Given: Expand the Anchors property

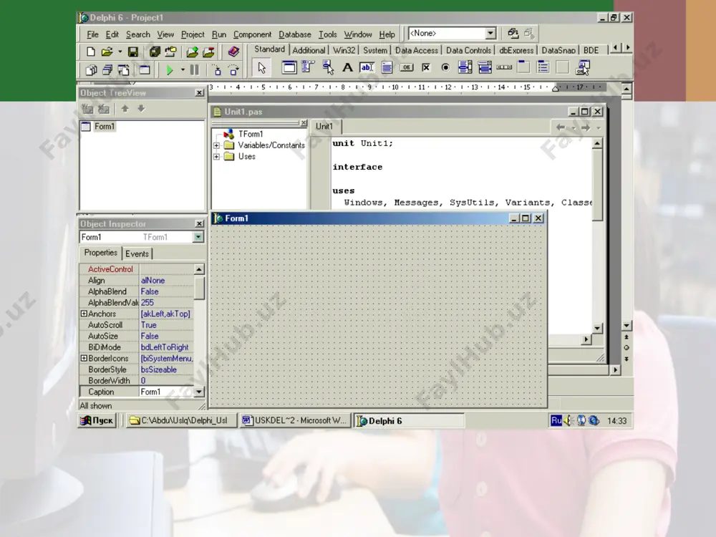Looking at the screenshot, I should coord(84,314).
